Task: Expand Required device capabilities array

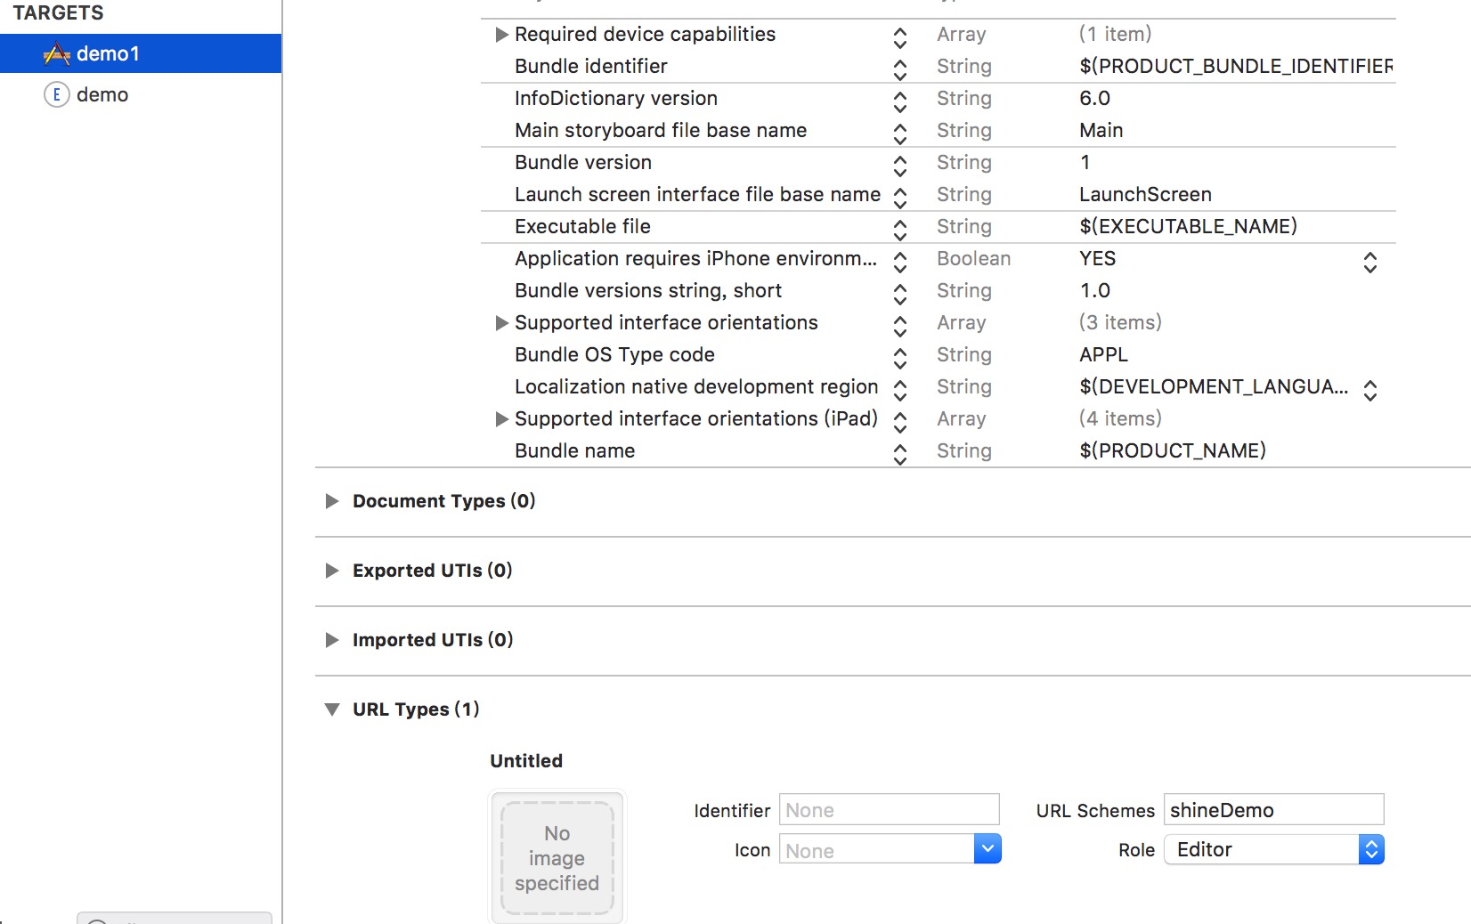Action: coord(502,35)
